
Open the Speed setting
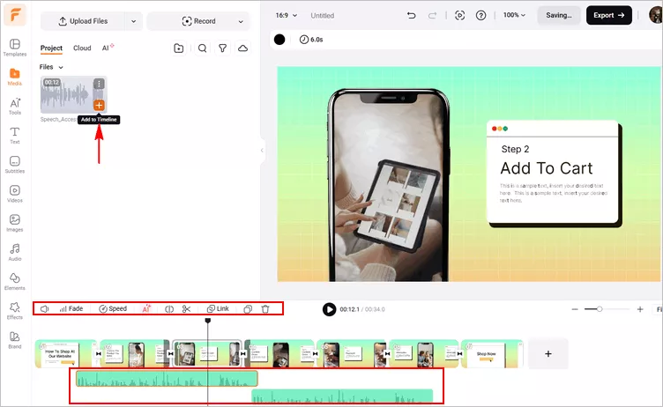point(113,309)
